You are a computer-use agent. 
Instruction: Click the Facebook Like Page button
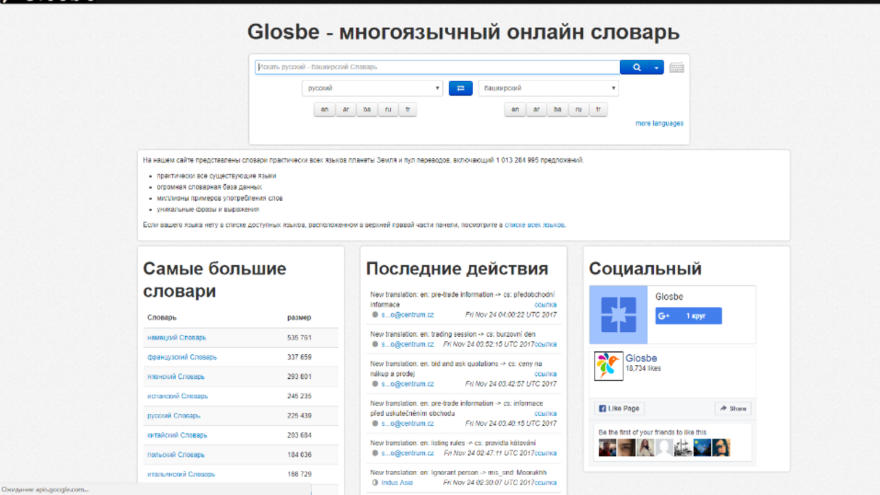[x=619, y=408]
